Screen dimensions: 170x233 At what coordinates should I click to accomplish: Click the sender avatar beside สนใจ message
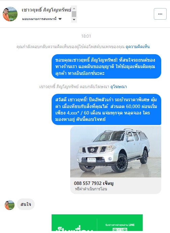[10, 205]
